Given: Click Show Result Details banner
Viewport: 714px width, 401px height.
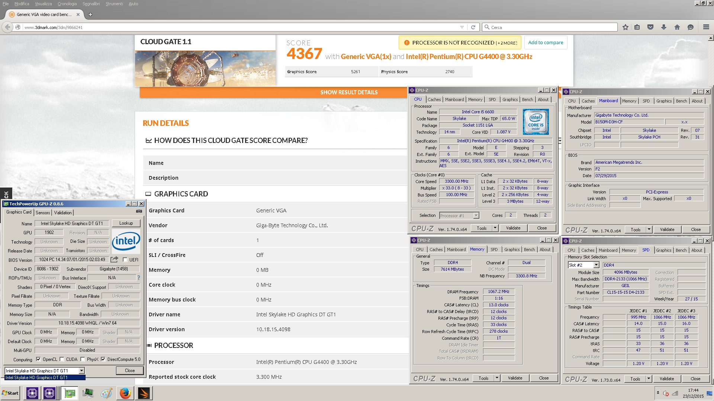Looking at the screenshot, I should pos(349,92).
